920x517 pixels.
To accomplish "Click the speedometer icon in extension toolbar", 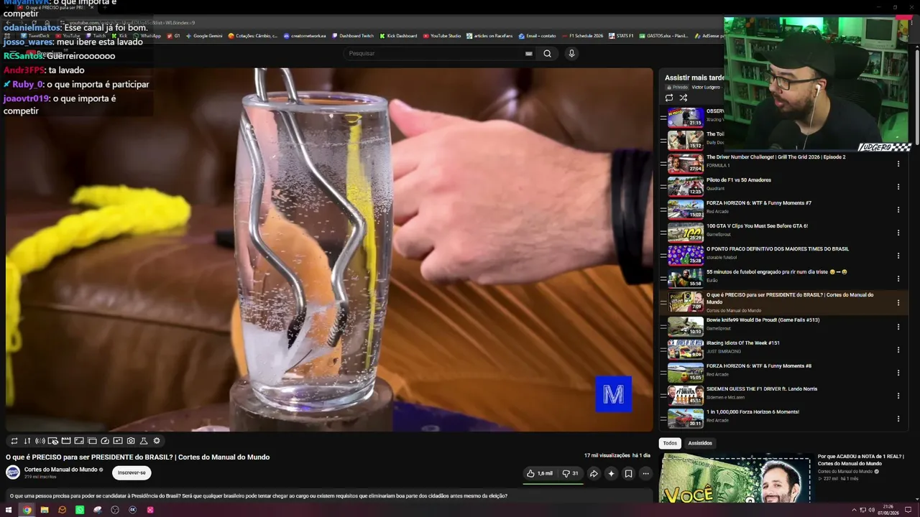I will click(x=105, y=441).
